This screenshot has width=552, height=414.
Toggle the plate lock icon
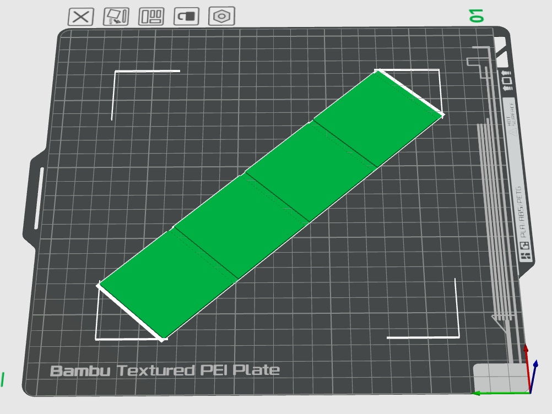click(186, 16)
